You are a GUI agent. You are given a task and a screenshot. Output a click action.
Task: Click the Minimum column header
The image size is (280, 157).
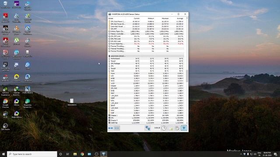[151, 18]
